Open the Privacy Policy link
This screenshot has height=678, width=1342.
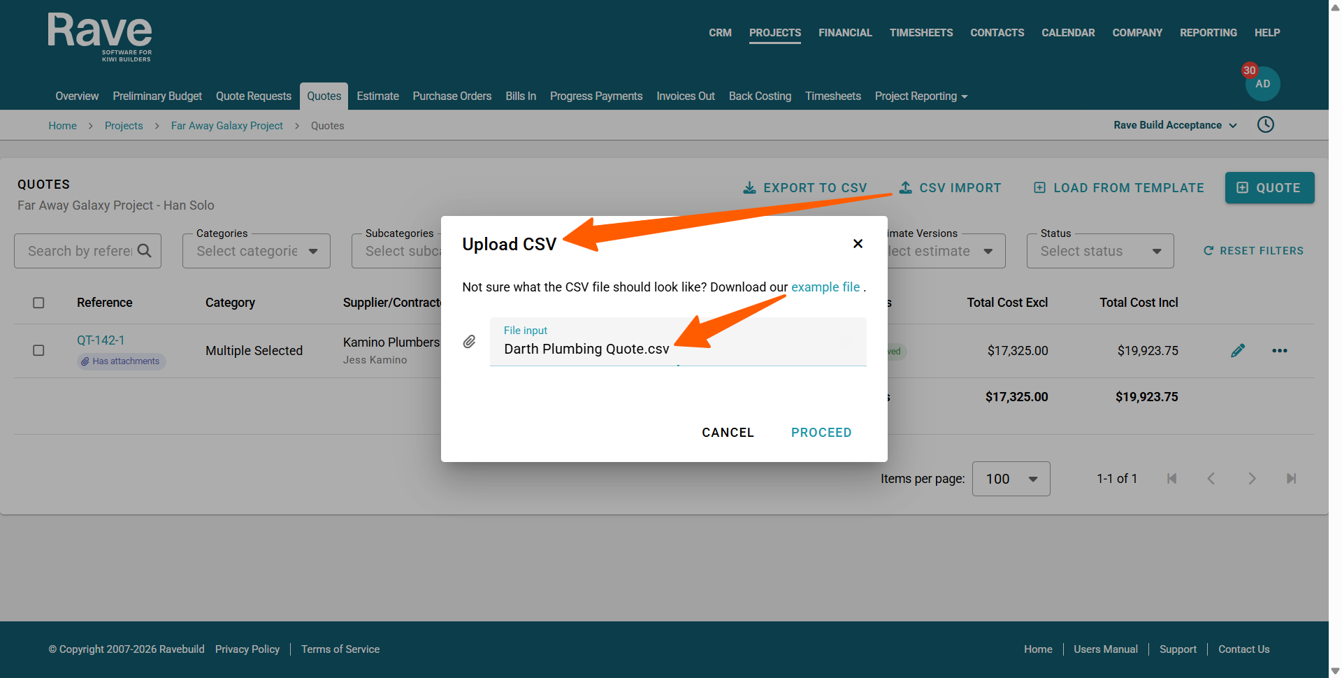247,649
